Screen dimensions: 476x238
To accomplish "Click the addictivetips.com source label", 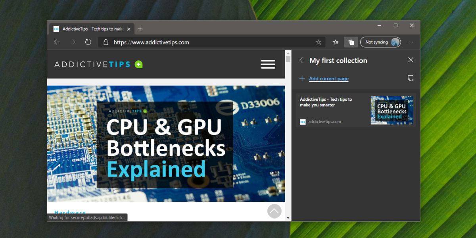I will (324, 122).
